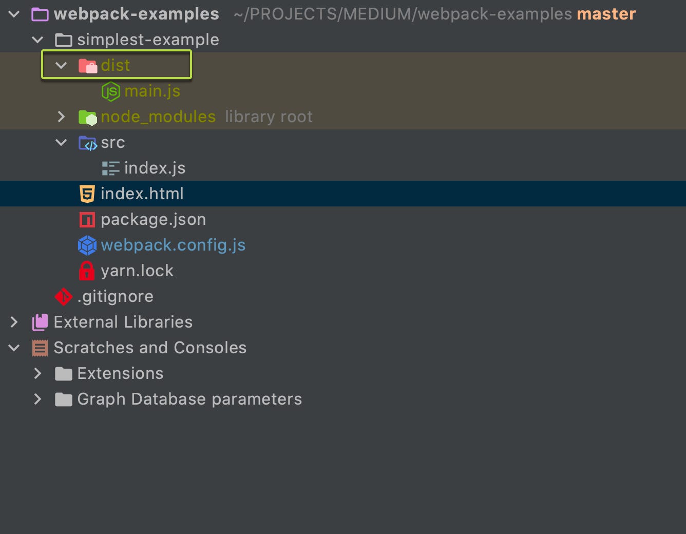Viewport: 686px width, 534px height.
Task: Click the git icon beside .gitignore
Action: click(x=64, y=296)
